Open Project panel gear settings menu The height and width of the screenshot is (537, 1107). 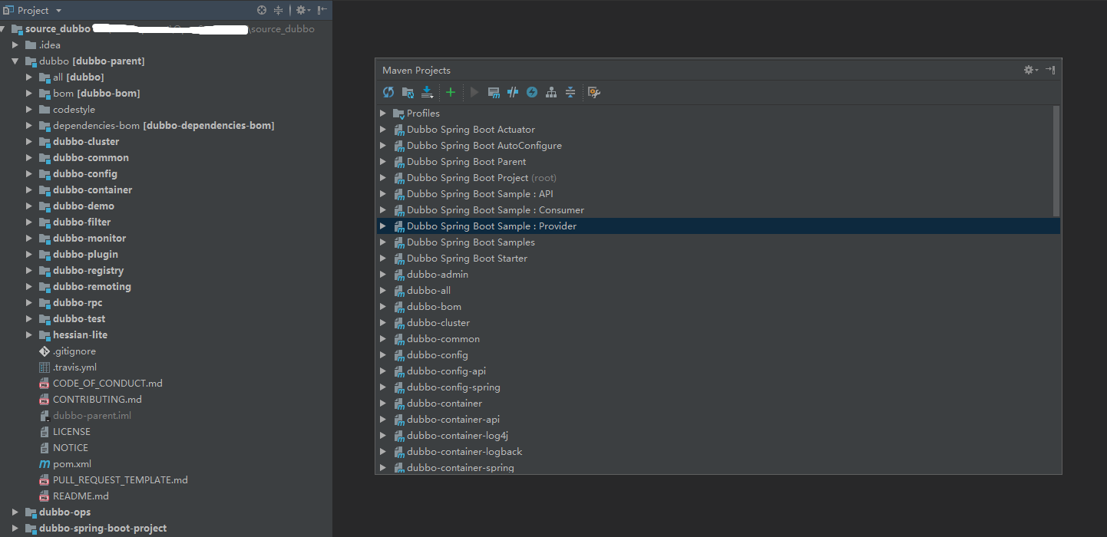302,10
